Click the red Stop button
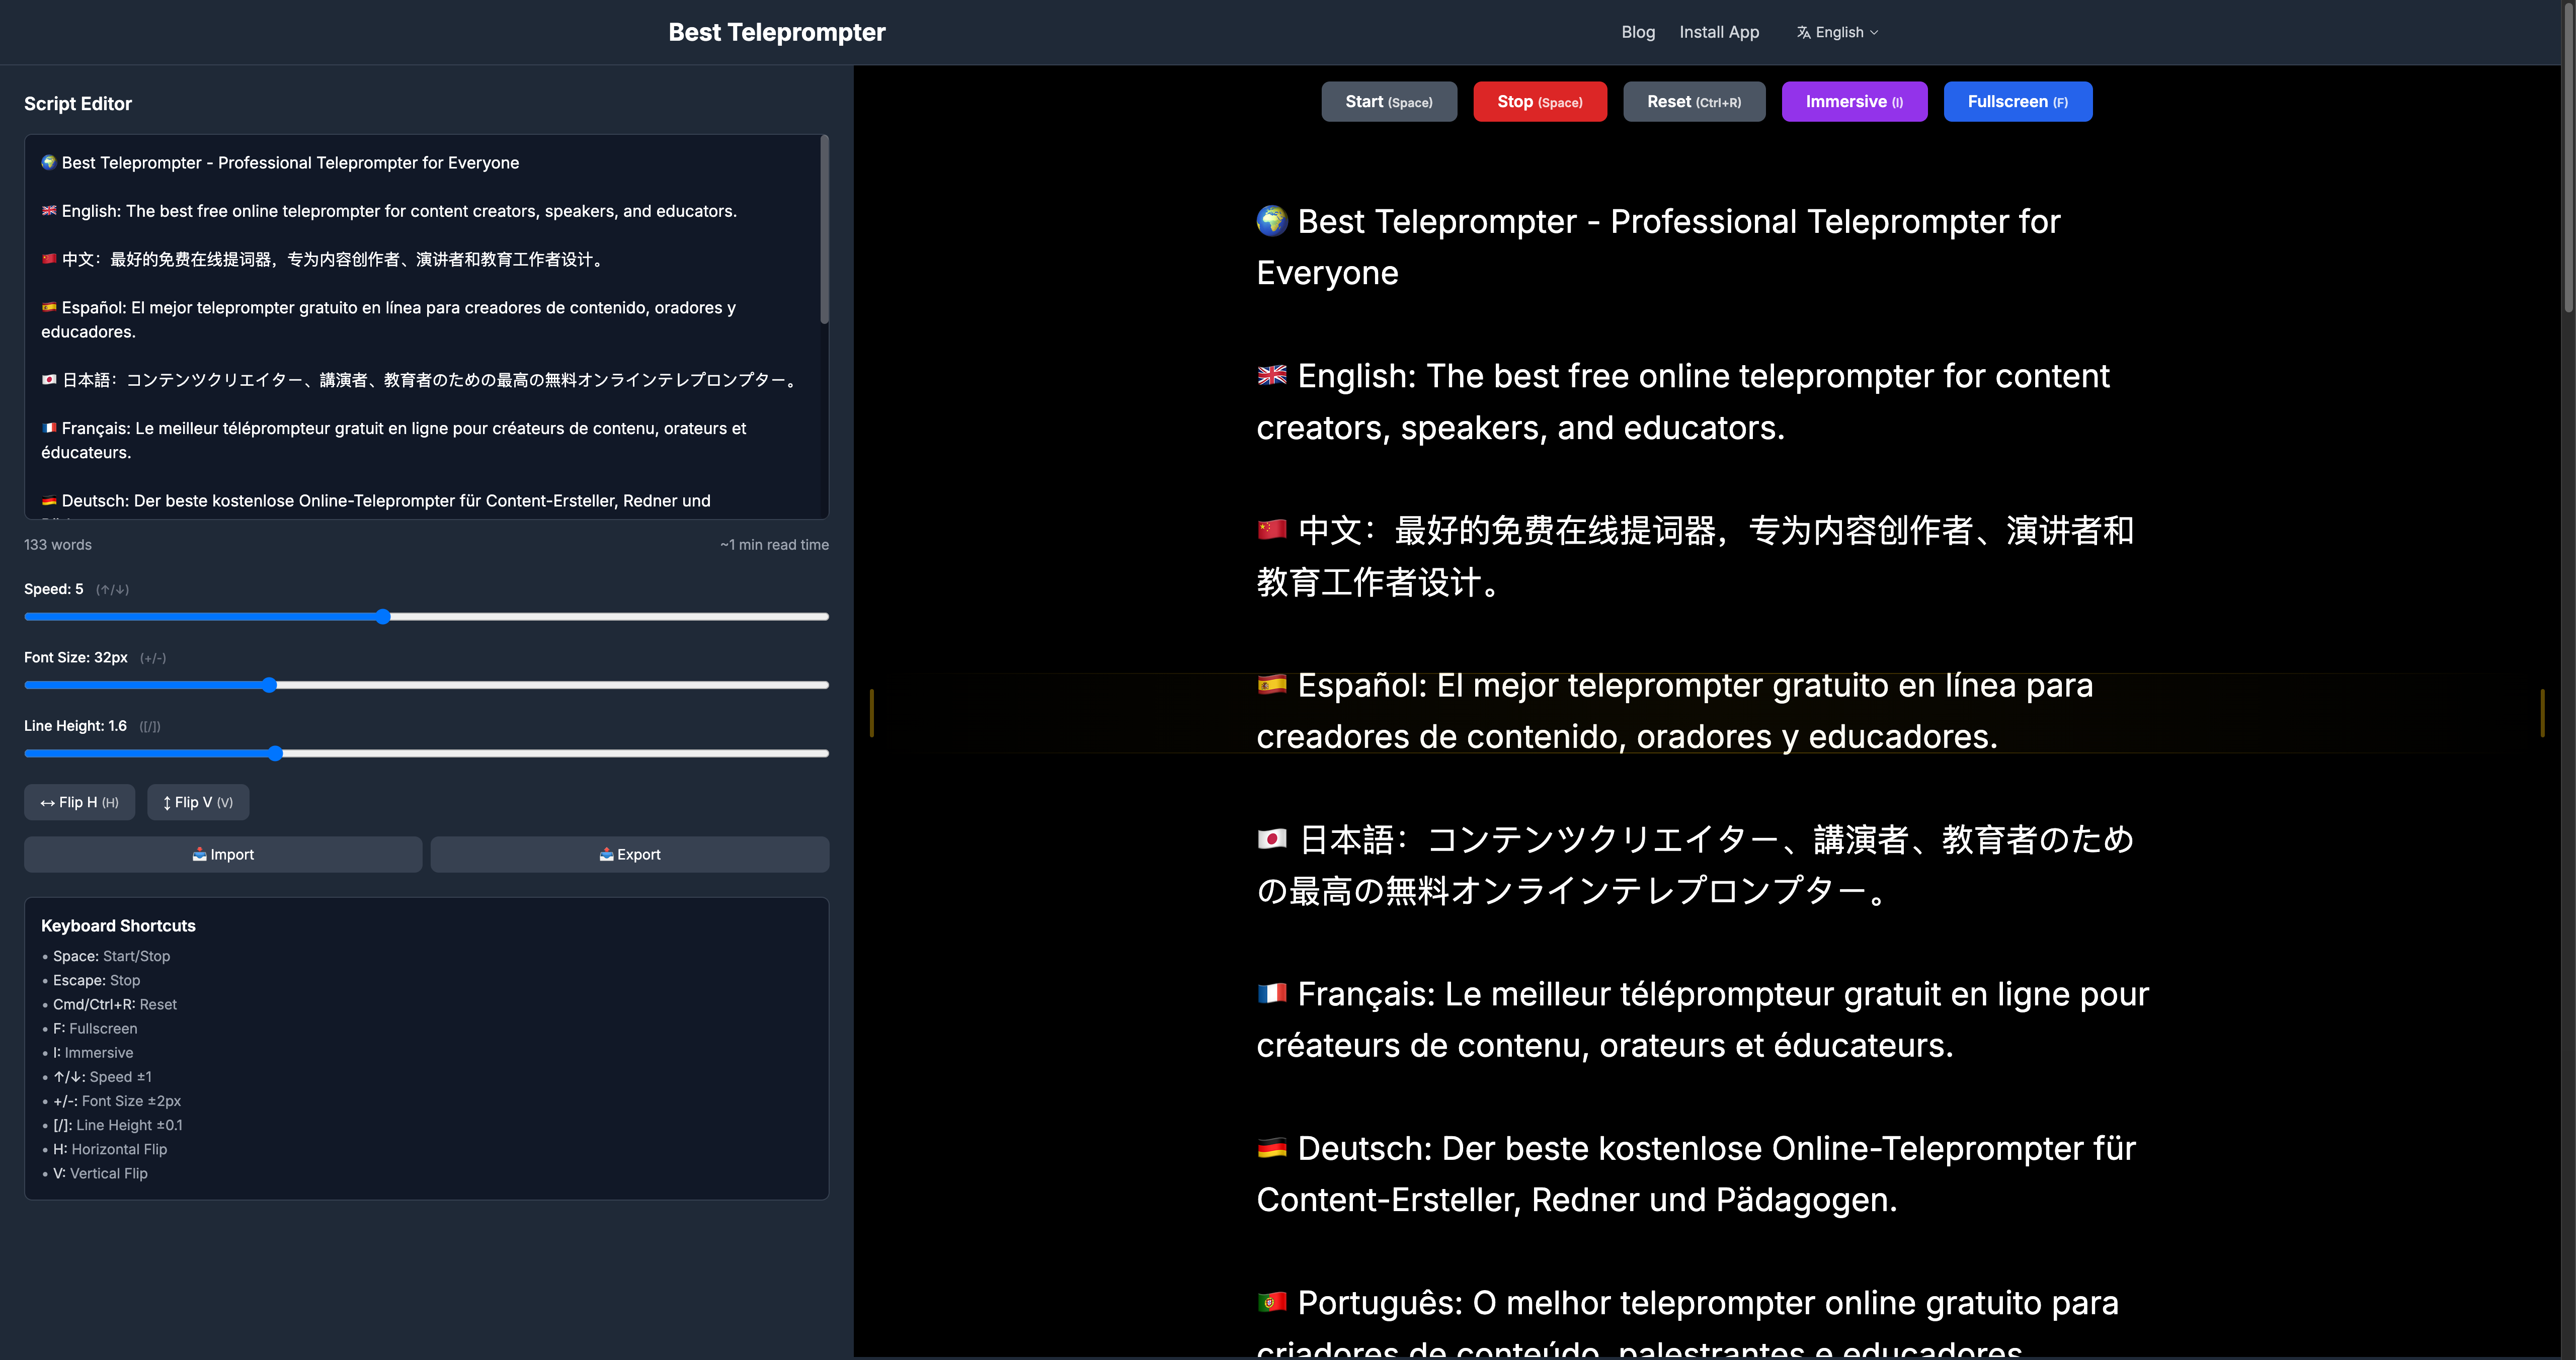 (1540, 102)
